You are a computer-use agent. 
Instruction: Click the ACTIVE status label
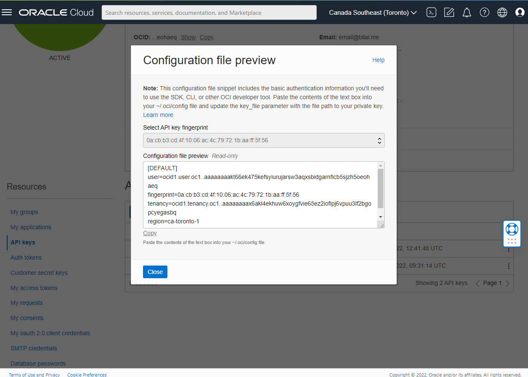point(60,58)
